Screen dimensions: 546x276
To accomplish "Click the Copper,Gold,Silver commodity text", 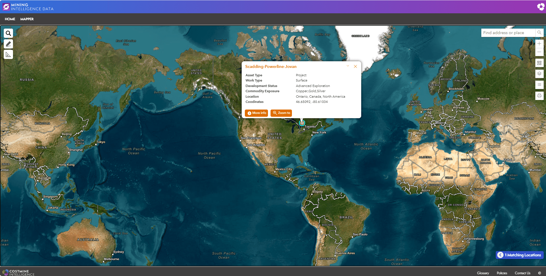I will (311, 91).
